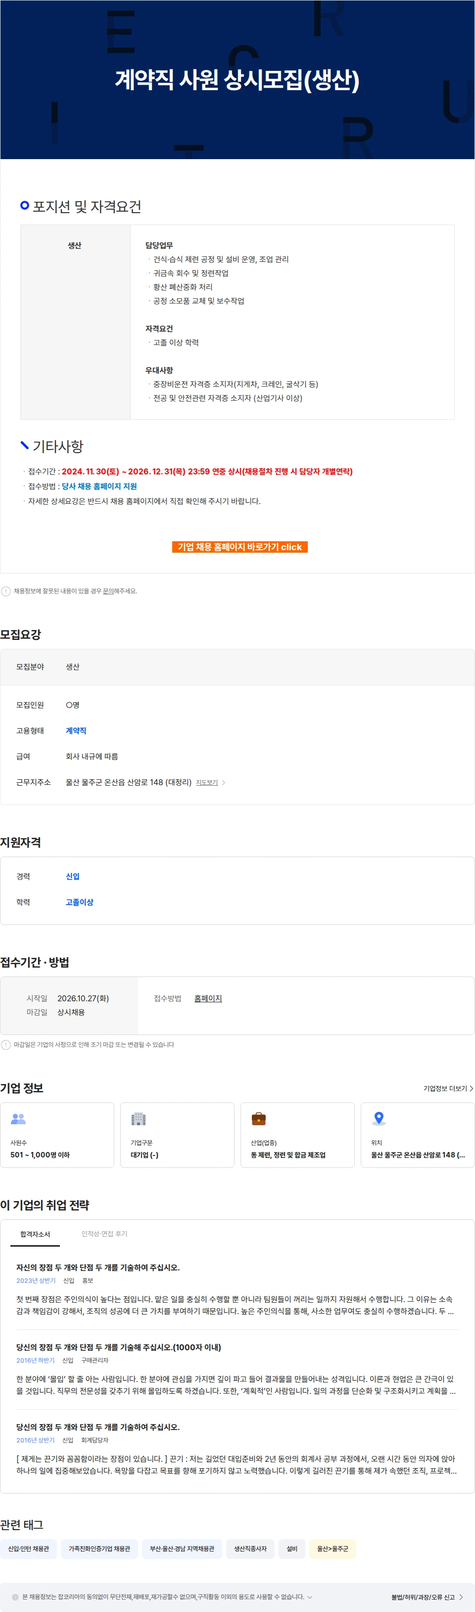Switch to the 인적성·면접 후기 tab
Screen dimensions: 475x1612
104,1233
